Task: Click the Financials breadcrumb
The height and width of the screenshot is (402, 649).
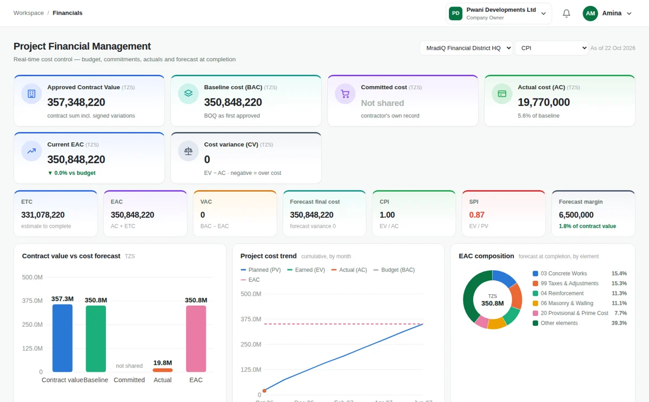Action: [68, 13]
